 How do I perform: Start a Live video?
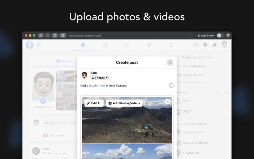tap(53, 135)
